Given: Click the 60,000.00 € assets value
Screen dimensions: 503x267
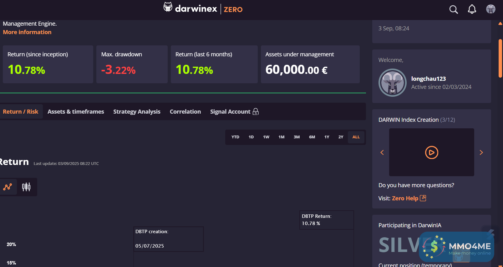Looking at the screenshot, I should (297, 69).
